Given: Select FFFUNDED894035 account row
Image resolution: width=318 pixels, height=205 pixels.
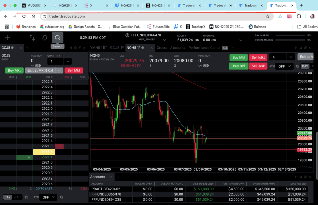Looking at the screenshot, I should click(199, 200).
